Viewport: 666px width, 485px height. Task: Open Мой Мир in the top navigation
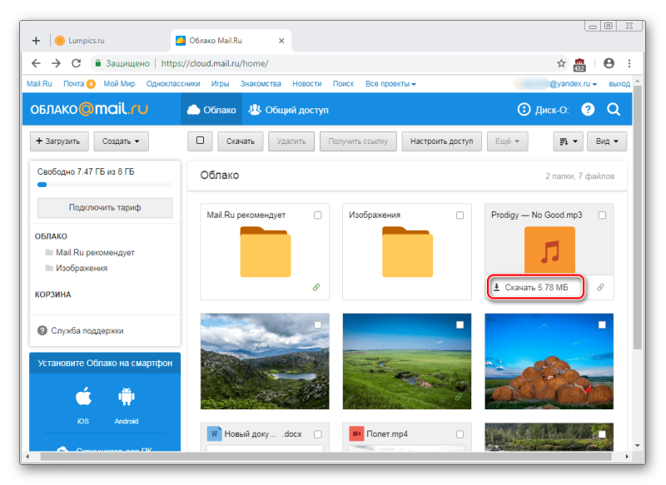(x=119, y=84)
